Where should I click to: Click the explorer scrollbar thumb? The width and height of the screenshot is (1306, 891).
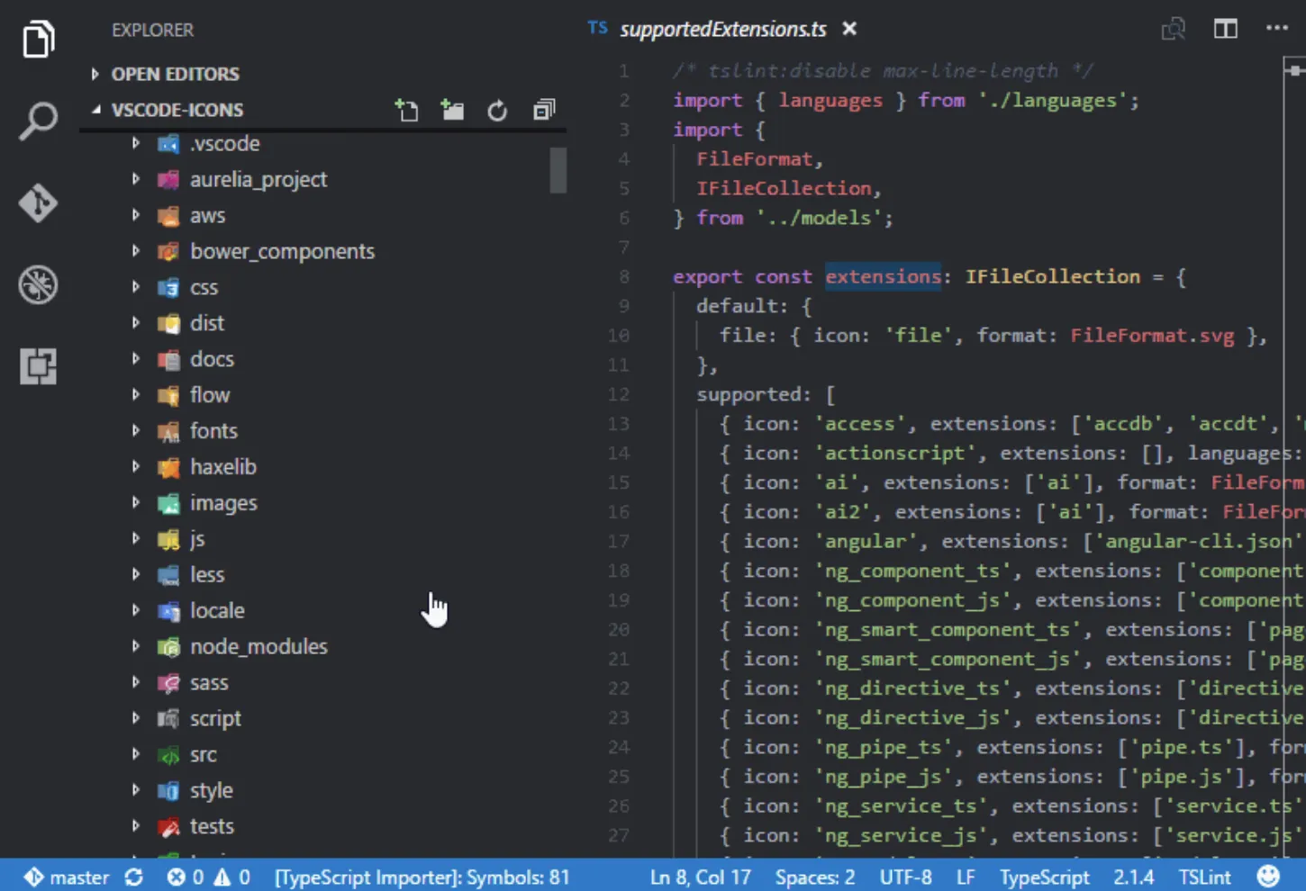point(558,170)
